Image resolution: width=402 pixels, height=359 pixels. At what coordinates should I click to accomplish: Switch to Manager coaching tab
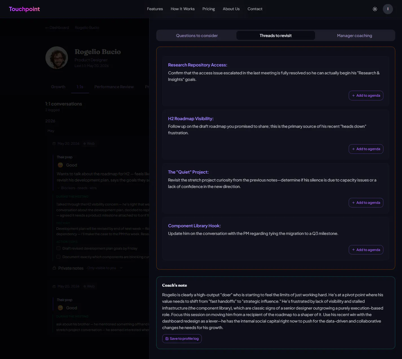click(x=354, y=36)
